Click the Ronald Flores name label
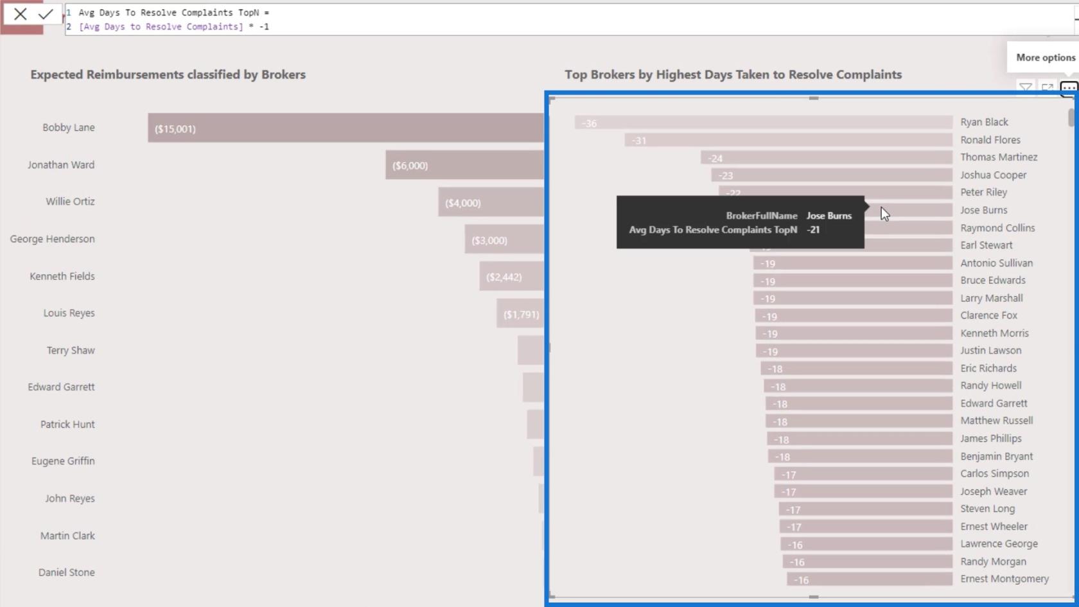 point(990,140)
